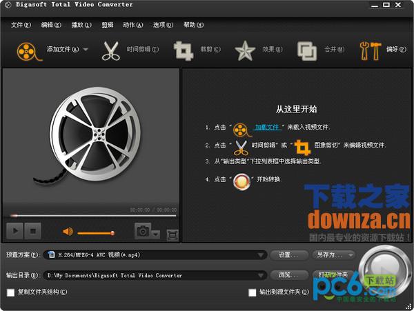Click the preview seek progress bar
Viewport: 414px width, 311px height.
click(93, 216)
